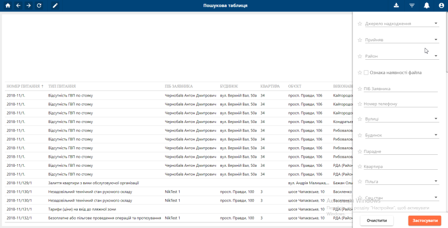448x228 pixels.
Task: Click the home icon in top bar
Action: (7, 5)
